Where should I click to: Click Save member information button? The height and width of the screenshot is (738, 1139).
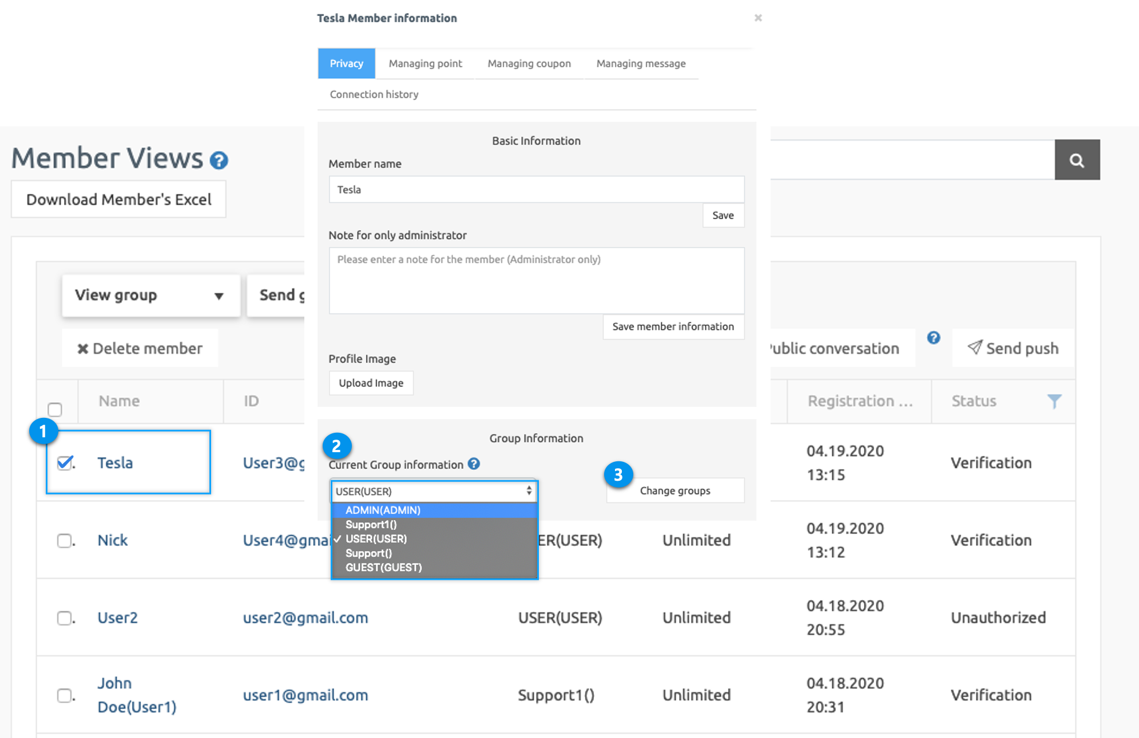tap(673, 326)
